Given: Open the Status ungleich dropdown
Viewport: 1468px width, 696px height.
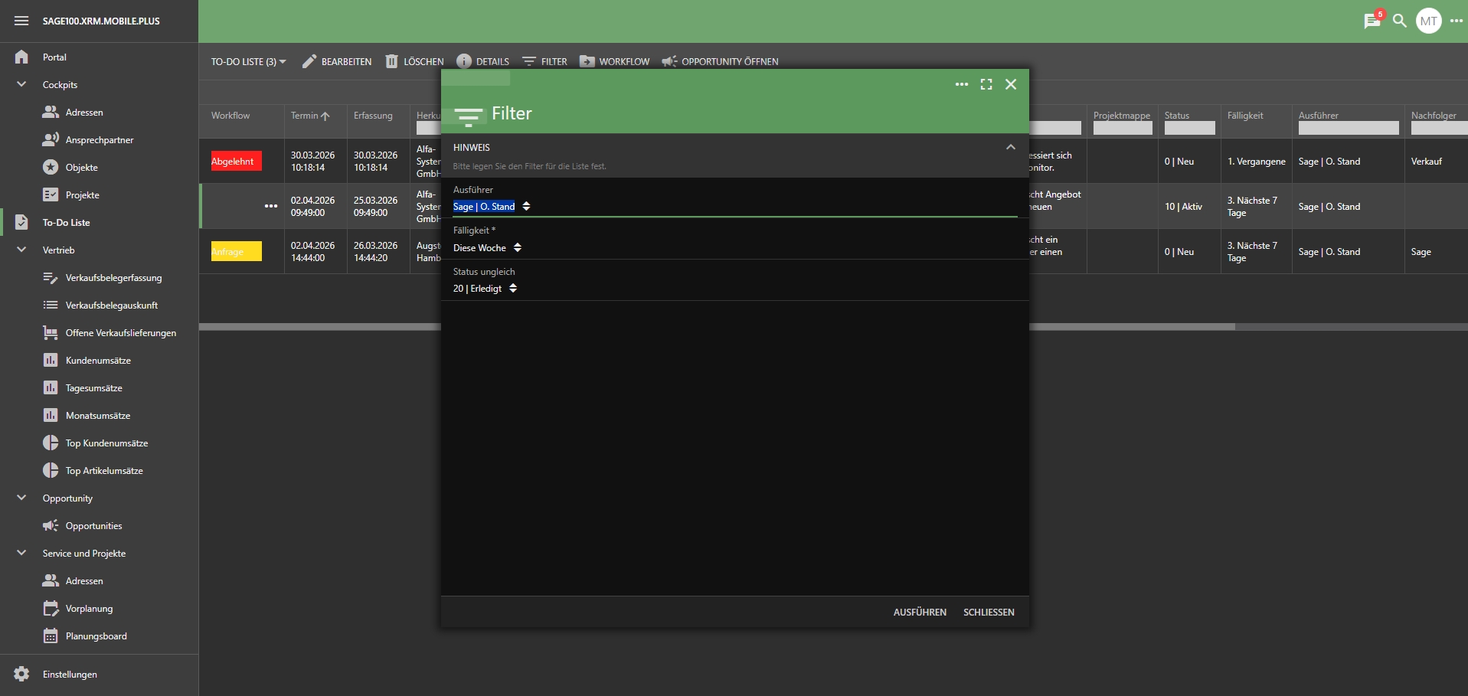Looking at the screenshot, I should 485,289.
